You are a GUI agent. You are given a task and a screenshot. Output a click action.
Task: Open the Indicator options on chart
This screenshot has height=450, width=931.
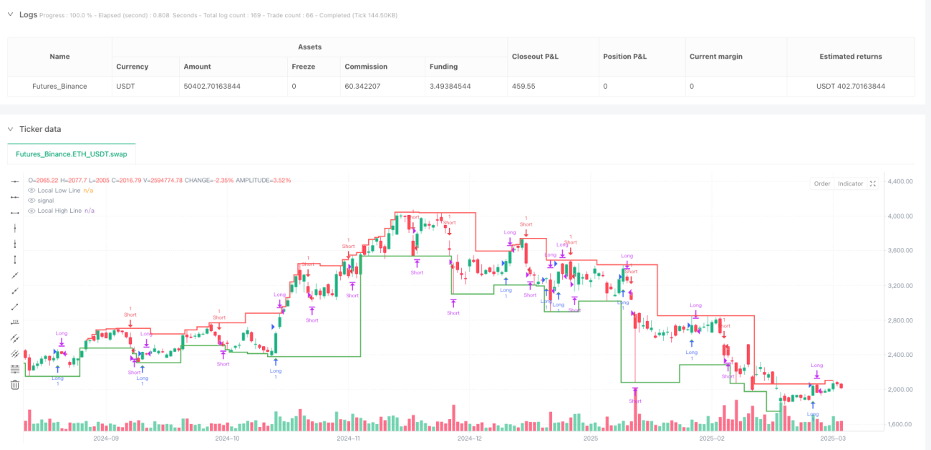(850, 183)
